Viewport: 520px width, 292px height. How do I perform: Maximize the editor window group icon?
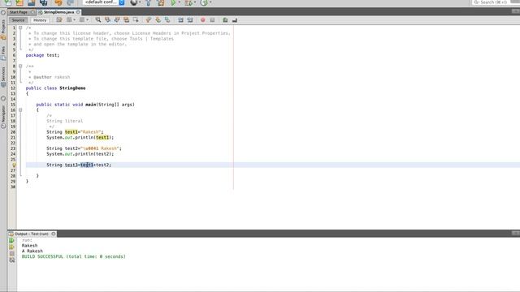point(515,11)
